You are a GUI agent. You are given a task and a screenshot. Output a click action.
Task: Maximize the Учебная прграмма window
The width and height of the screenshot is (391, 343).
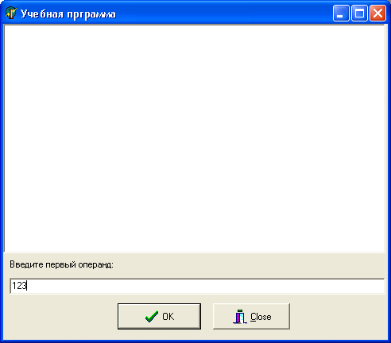[359, 13]
